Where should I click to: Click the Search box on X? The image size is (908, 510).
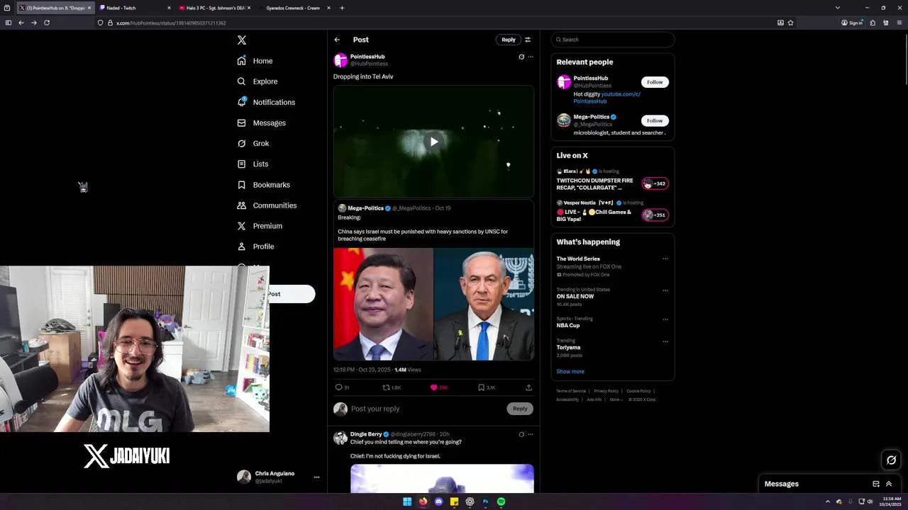(x=613, y=40)
